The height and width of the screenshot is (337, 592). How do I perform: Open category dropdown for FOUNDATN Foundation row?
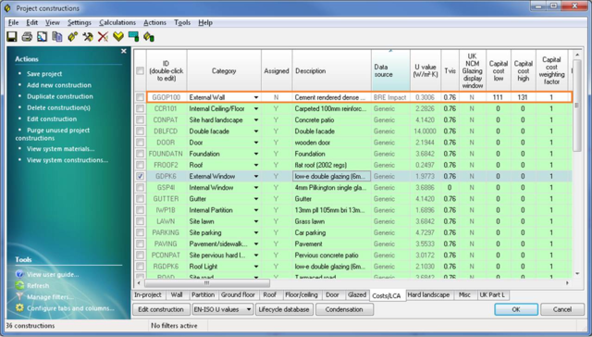tap(256, 154)
